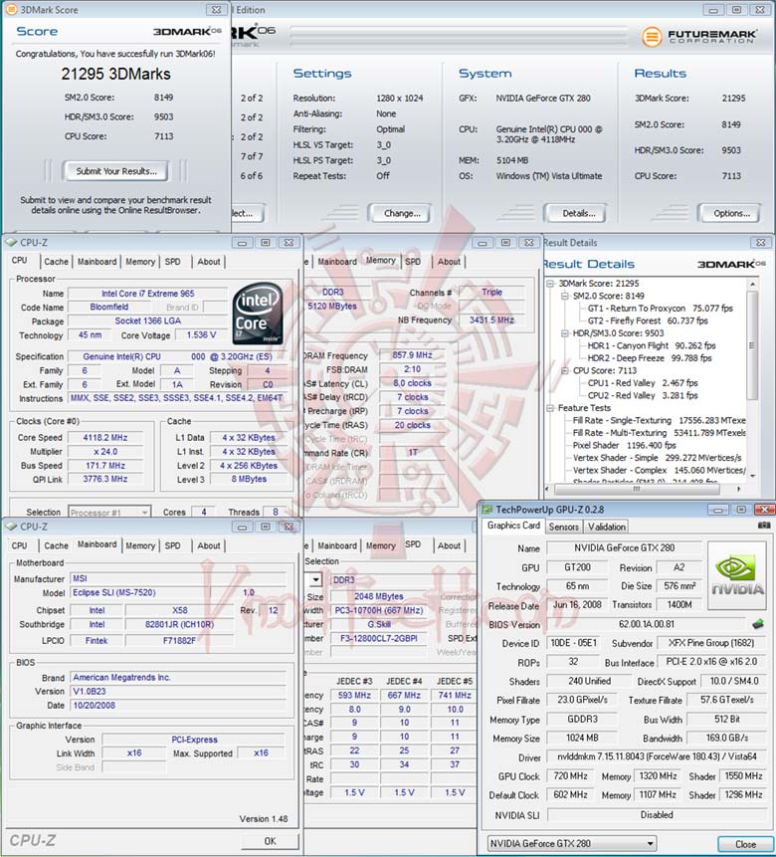Select the Graphics Card tab in GPU-Z
The image size is (776, 857).
[513, 526]
